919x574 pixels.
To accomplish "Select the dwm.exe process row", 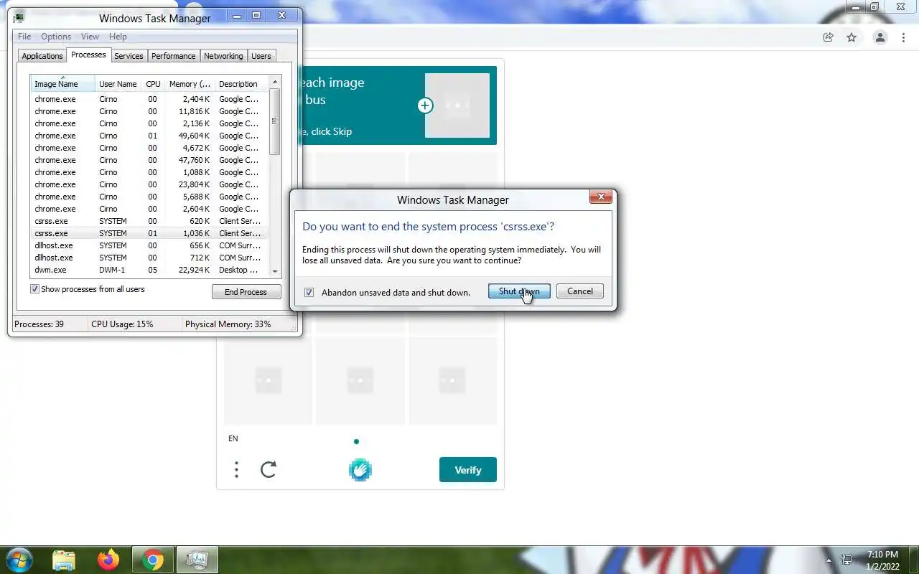I will (x=148, y=270).
